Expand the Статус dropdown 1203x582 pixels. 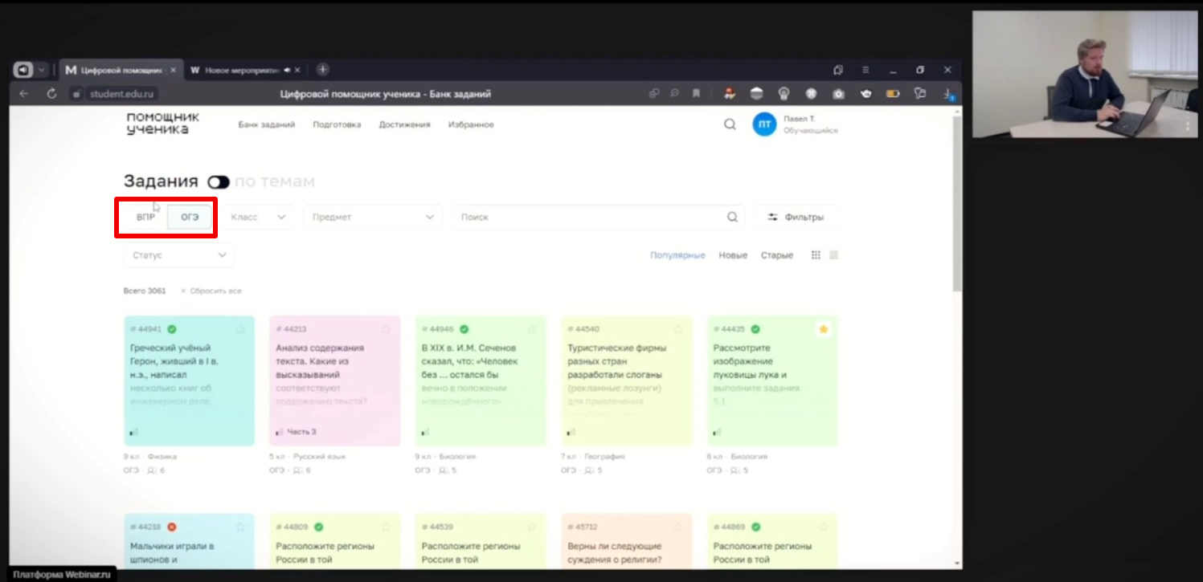(x=179, y=255)
